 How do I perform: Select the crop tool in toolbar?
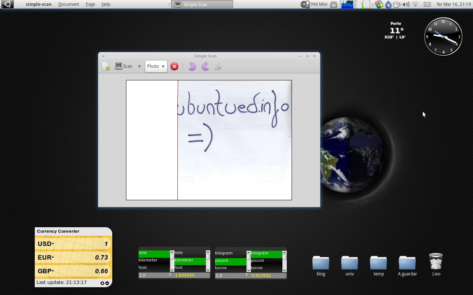pyautogui.click(x=218, y=66)
